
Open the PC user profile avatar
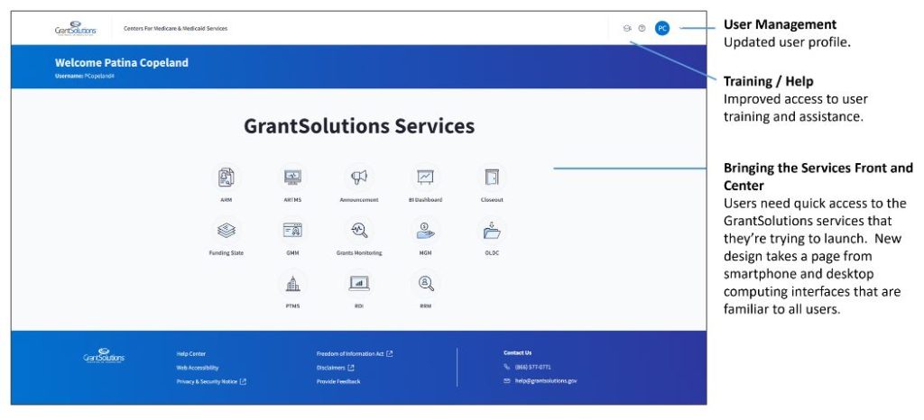click(x=662, y=28)
